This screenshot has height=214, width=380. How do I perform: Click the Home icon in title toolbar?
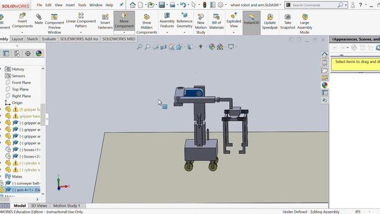[x=132, y=5]
